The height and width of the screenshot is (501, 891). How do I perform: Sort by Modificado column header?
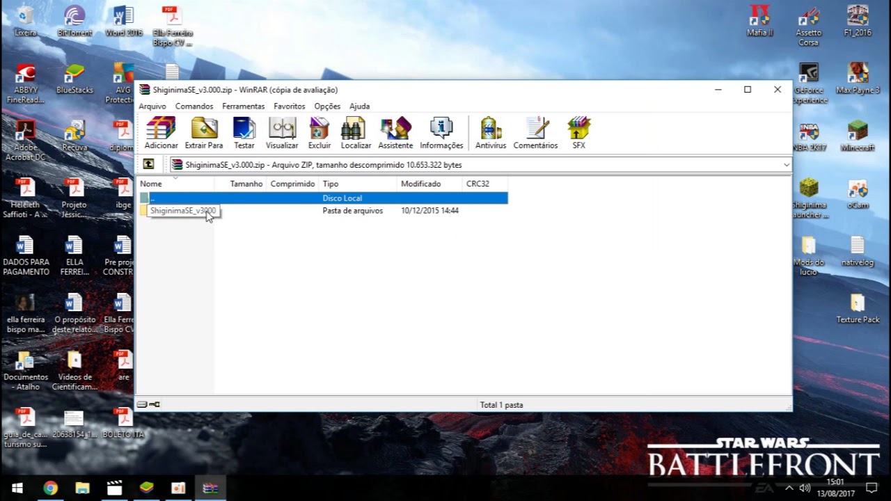429,184
